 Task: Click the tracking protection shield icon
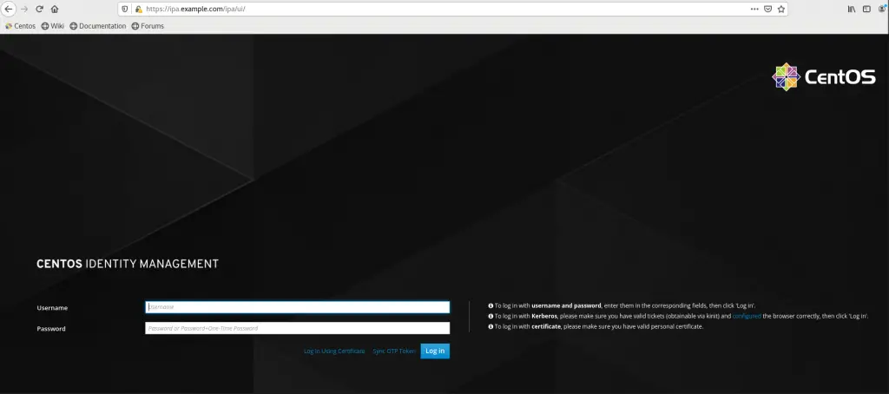(125, 9)
